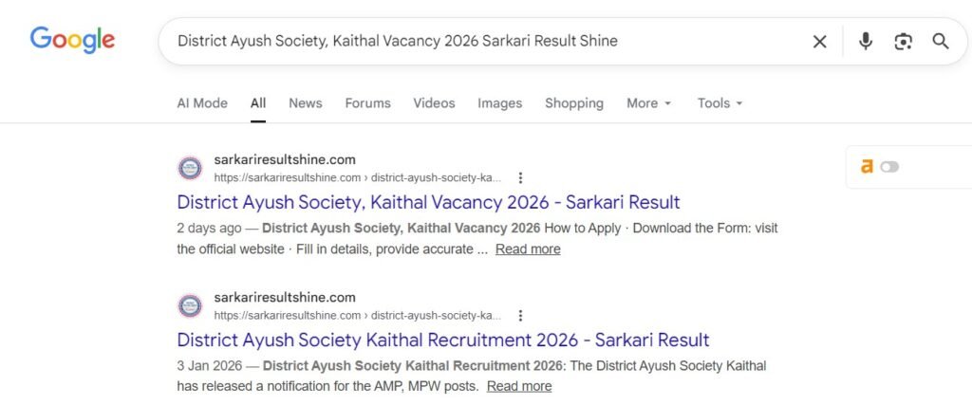972x405 pixels.
Task: Open the Tools dropdown
Action: pyautogui.click(x=720, y=103)
